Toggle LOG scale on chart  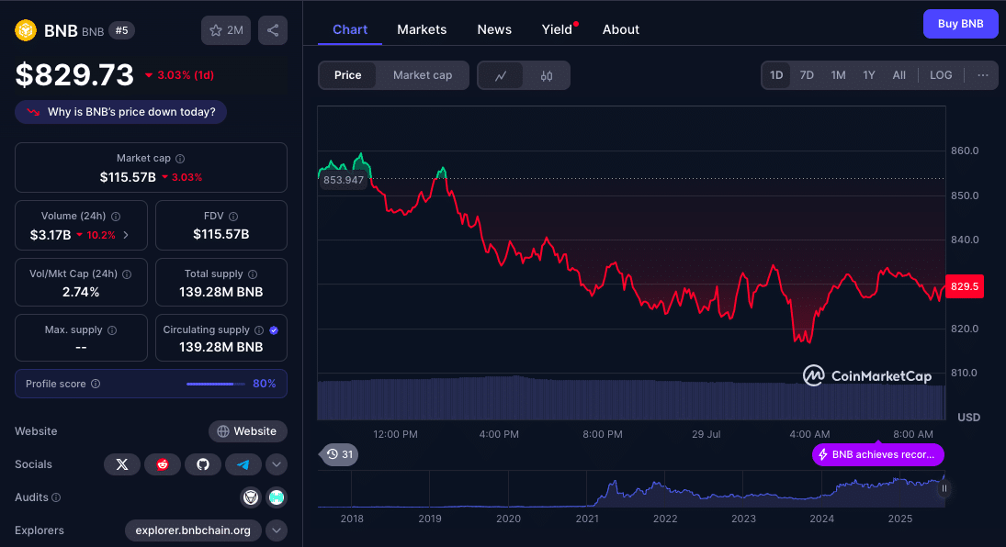[x=941, y=75]
